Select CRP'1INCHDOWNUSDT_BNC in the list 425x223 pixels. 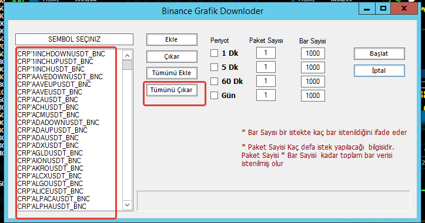(x=61, y=54)
